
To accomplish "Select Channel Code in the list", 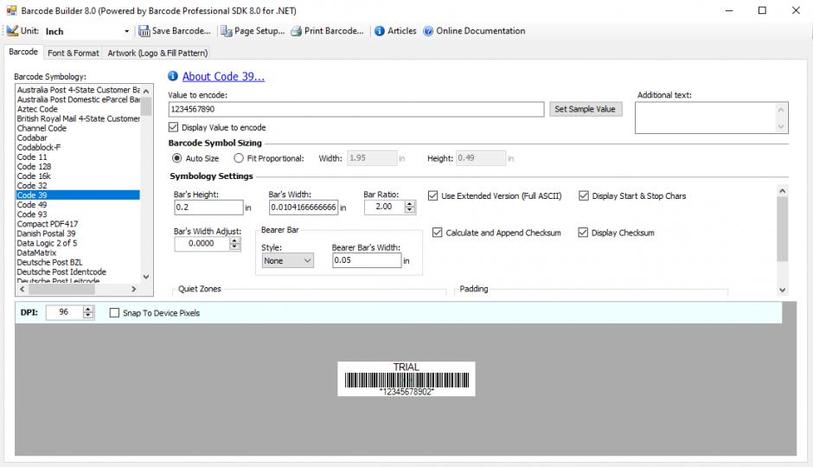I will point(42,128).
